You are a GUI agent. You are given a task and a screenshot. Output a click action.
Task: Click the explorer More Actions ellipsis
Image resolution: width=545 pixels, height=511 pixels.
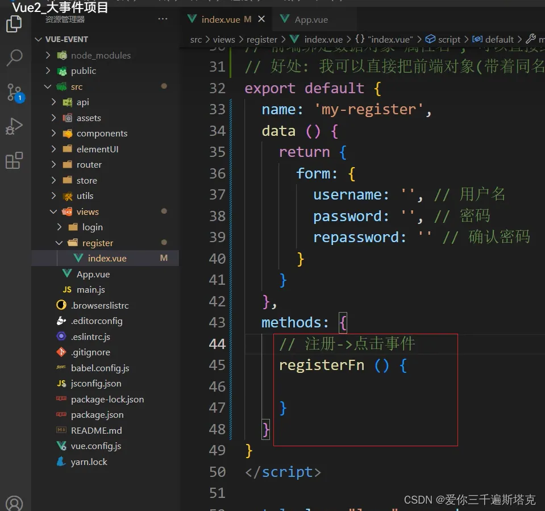(163, 19)
